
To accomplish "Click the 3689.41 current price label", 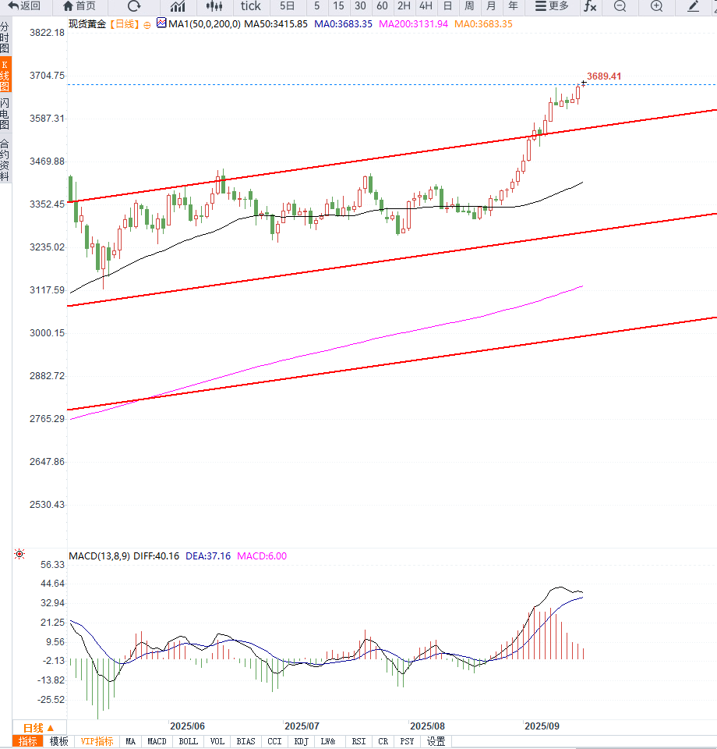I will 604,76.
